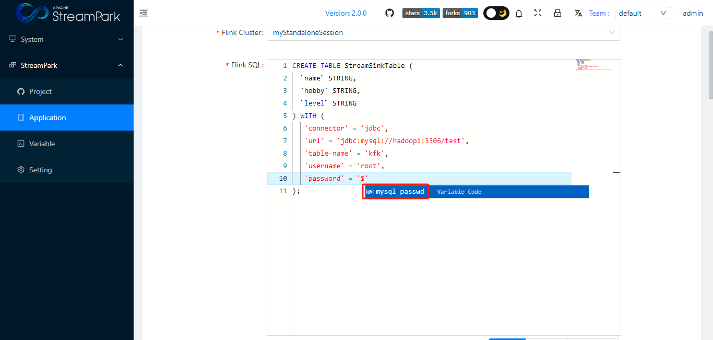
Task: Select the Application menu item
Action: (x=67, y=118)
